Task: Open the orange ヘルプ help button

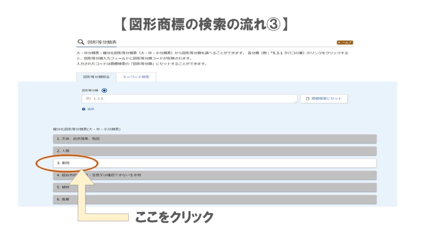Action: click(345, 42)
